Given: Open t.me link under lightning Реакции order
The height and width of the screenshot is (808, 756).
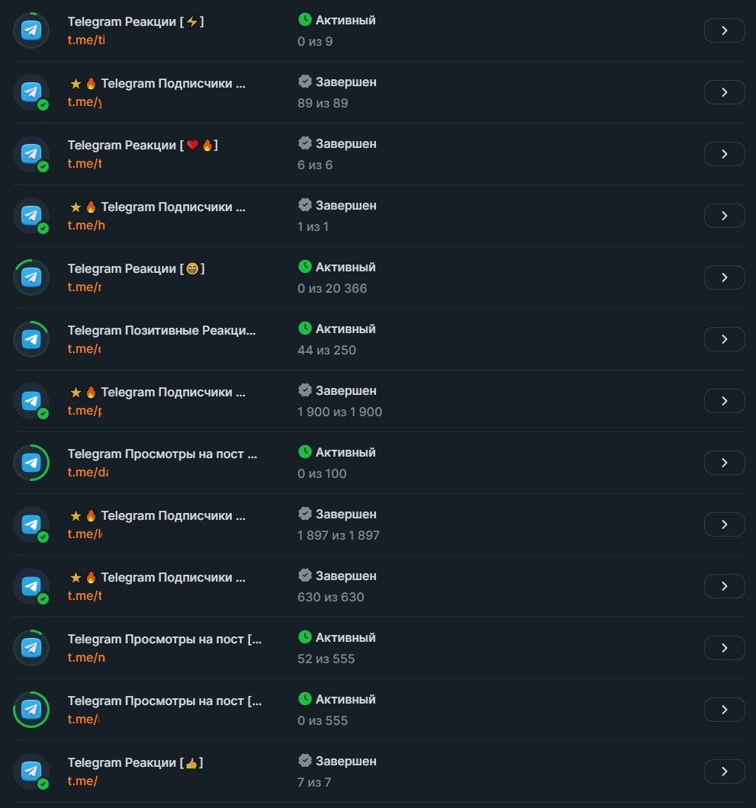Looking at the screenshot, I should click(x=85, y=40).
